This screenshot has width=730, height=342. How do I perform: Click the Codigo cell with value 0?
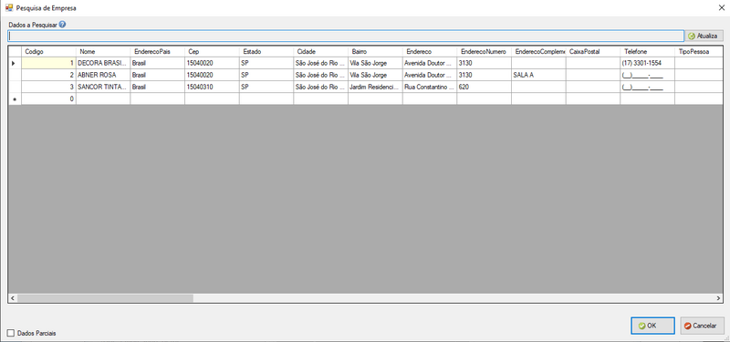click(49, 98)
